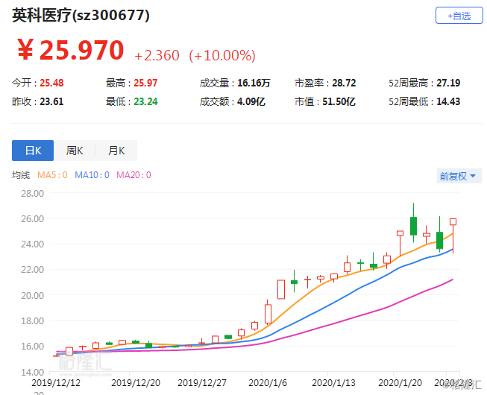Click the change percentage (+10.00%)
This screenshot has width=487, height=395.
coord(222,56)
